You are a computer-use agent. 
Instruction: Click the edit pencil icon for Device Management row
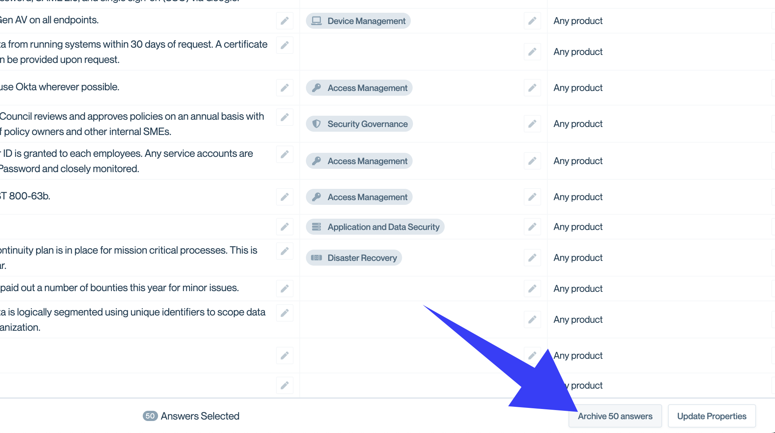click(532, 21)
